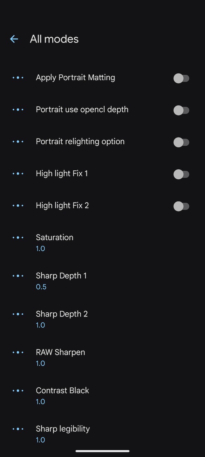This screenshot has width=205, height=457.
Task: Tap the back arrow beside All modes
Action: (x=14, y=39)
